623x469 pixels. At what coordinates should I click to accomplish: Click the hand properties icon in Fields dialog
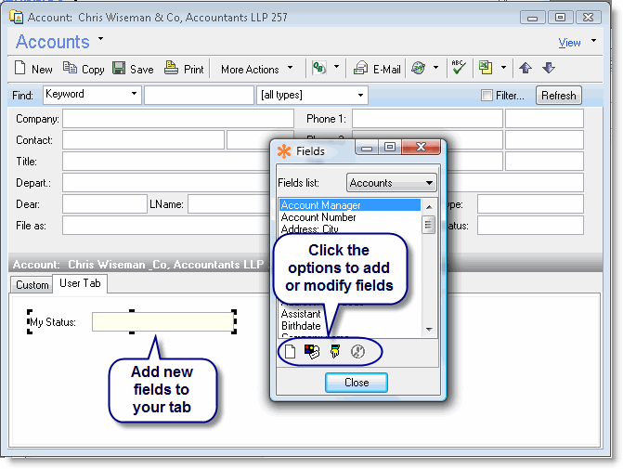(334, 352)
